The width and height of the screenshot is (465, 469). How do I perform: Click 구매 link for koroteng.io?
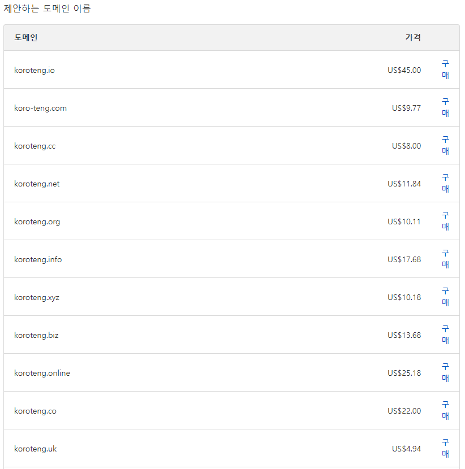[445, 70]
